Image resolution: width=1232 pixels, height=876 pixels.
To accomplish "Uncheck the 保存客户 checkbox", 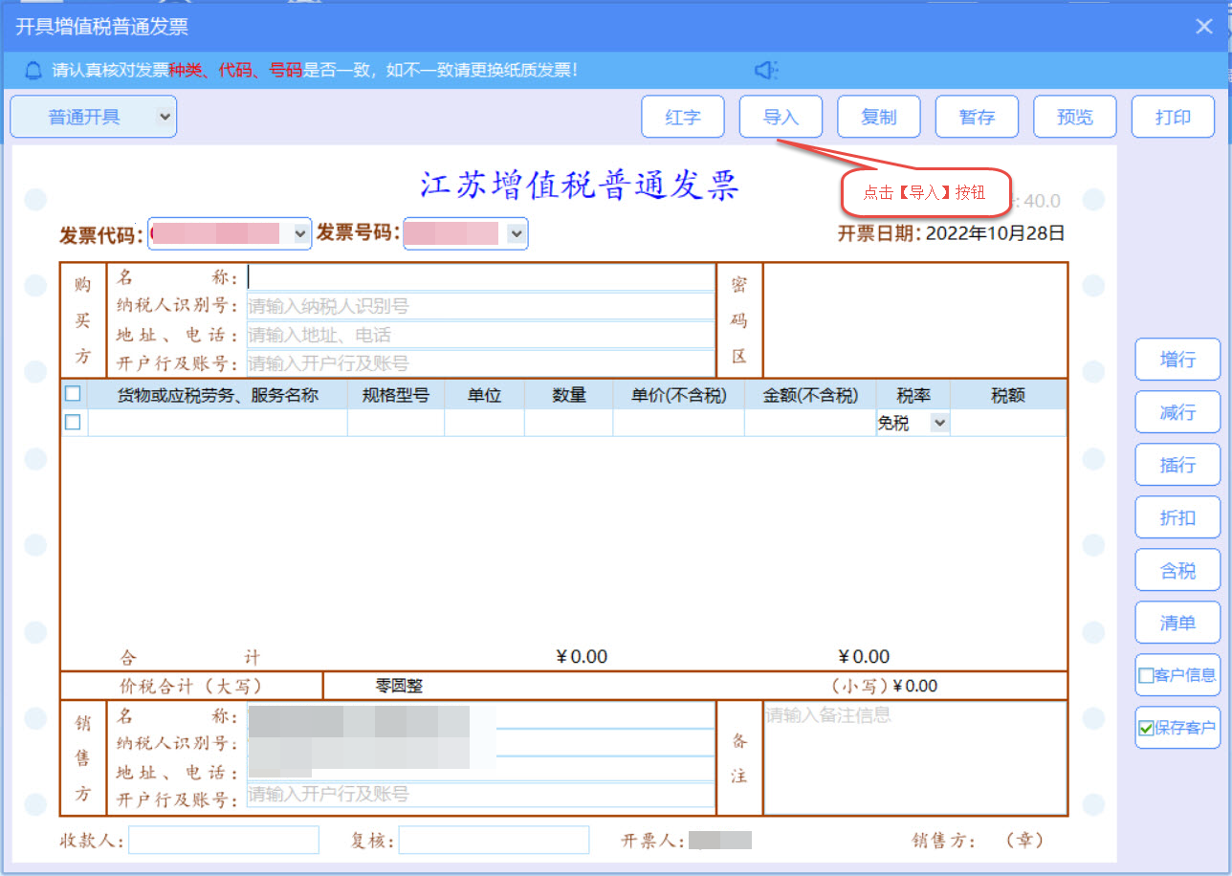I will coord(1146,728).
